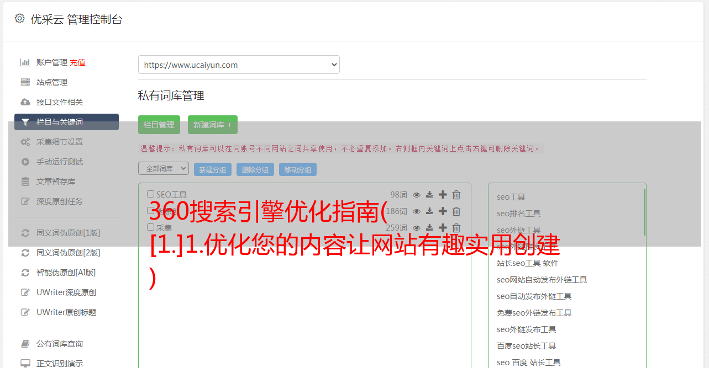The height and width of the screenshot is (368, 709).
Task: Click the edit icon of UWriter深度原创
Action: (25, 292)
